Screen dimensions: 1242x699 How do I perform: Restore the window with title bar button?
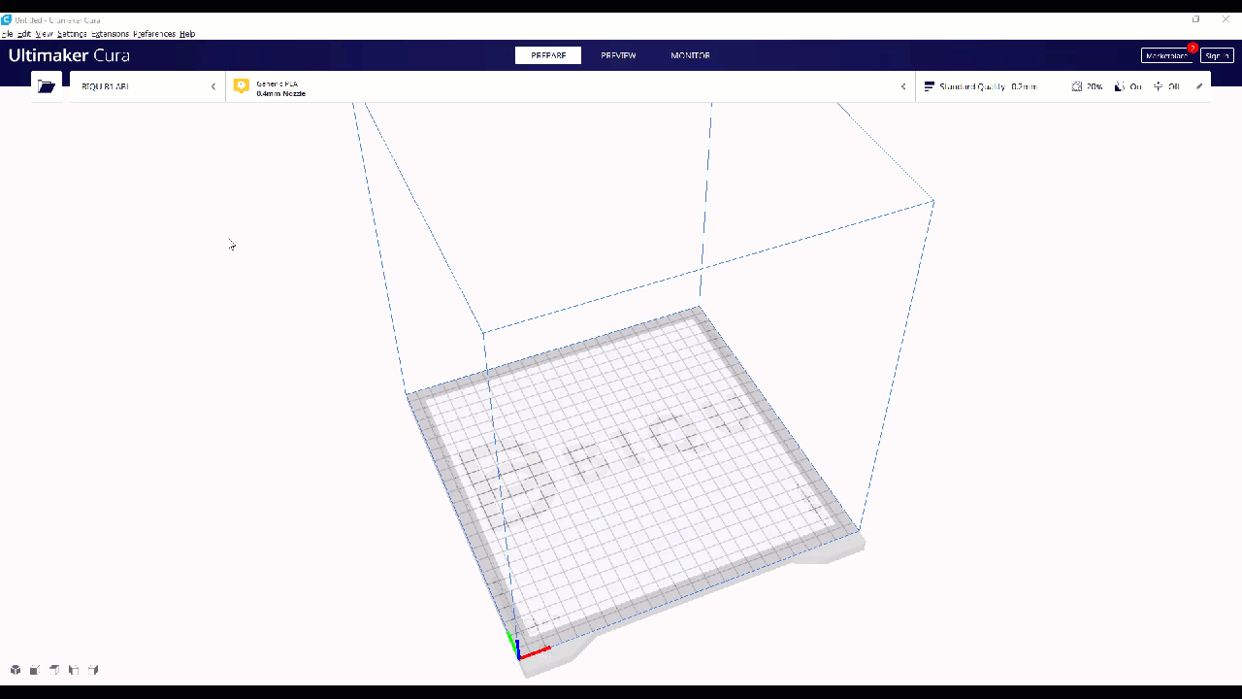tap(1195, 19)
